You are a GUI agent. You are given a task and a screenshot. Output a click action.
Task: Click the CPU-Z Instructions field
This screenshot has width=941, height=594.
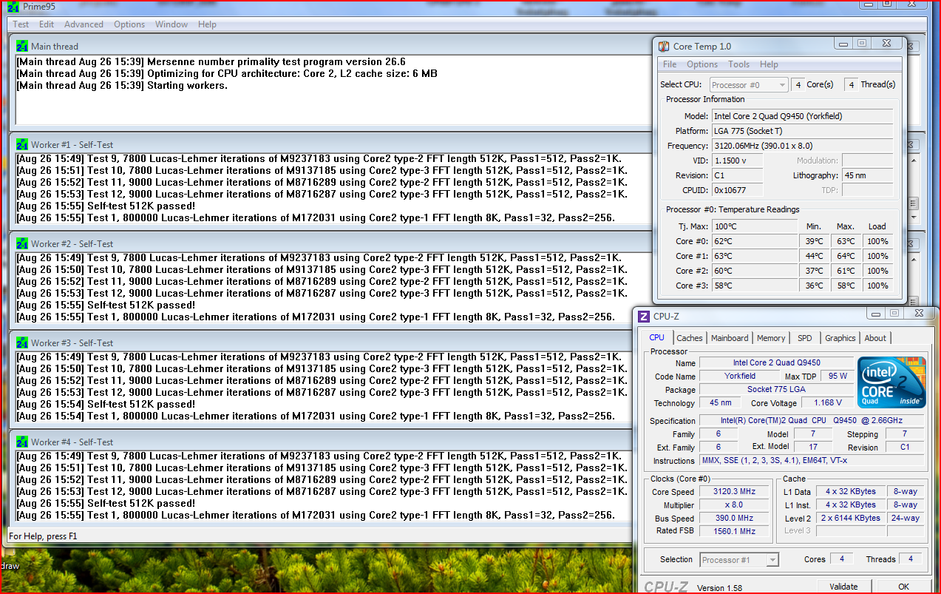(812, 460)
